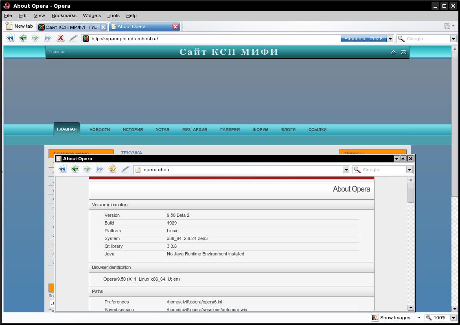Click About Opera window scrollbar thumb
The image size is (460, 325).
point(411,193)
